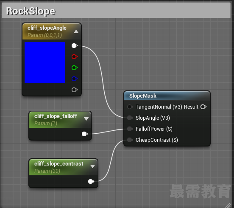Viewport: 234px width, 208px height.
Task: Click the RGB white output pin of cliff_slopeAngle
Action: click(x=75, y=46)
